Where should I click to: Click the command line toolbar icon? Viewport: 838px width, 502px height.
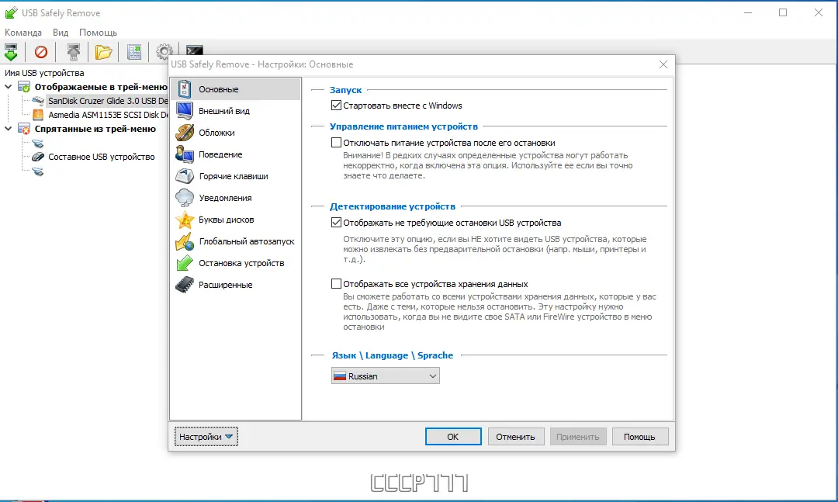[195, 50]
